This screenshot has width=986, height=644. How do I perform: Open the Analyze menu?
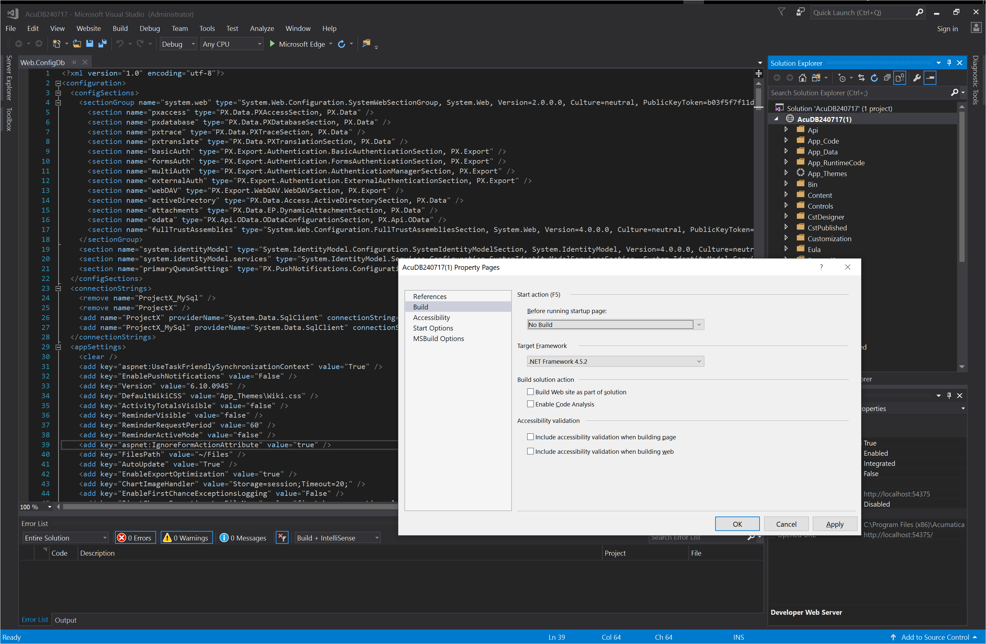pos(262,28)
